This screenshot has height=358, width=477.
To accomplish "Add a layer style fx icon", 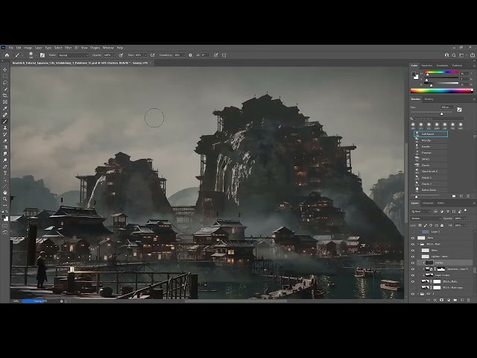I will coord(435,300).
